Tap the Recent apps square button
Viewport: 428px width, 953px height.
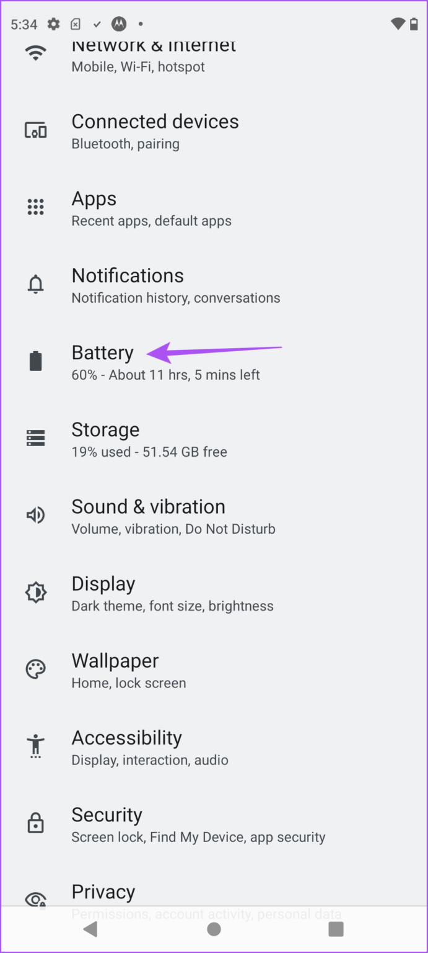click(x=335, y=929)
